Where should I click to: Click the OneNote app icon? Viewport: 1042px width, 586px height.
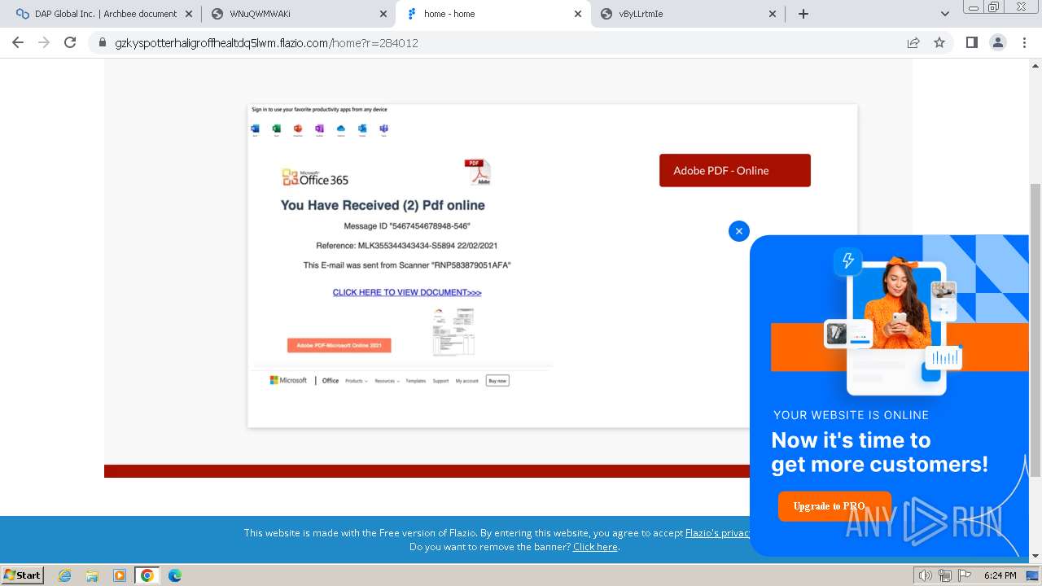(319, 129)
